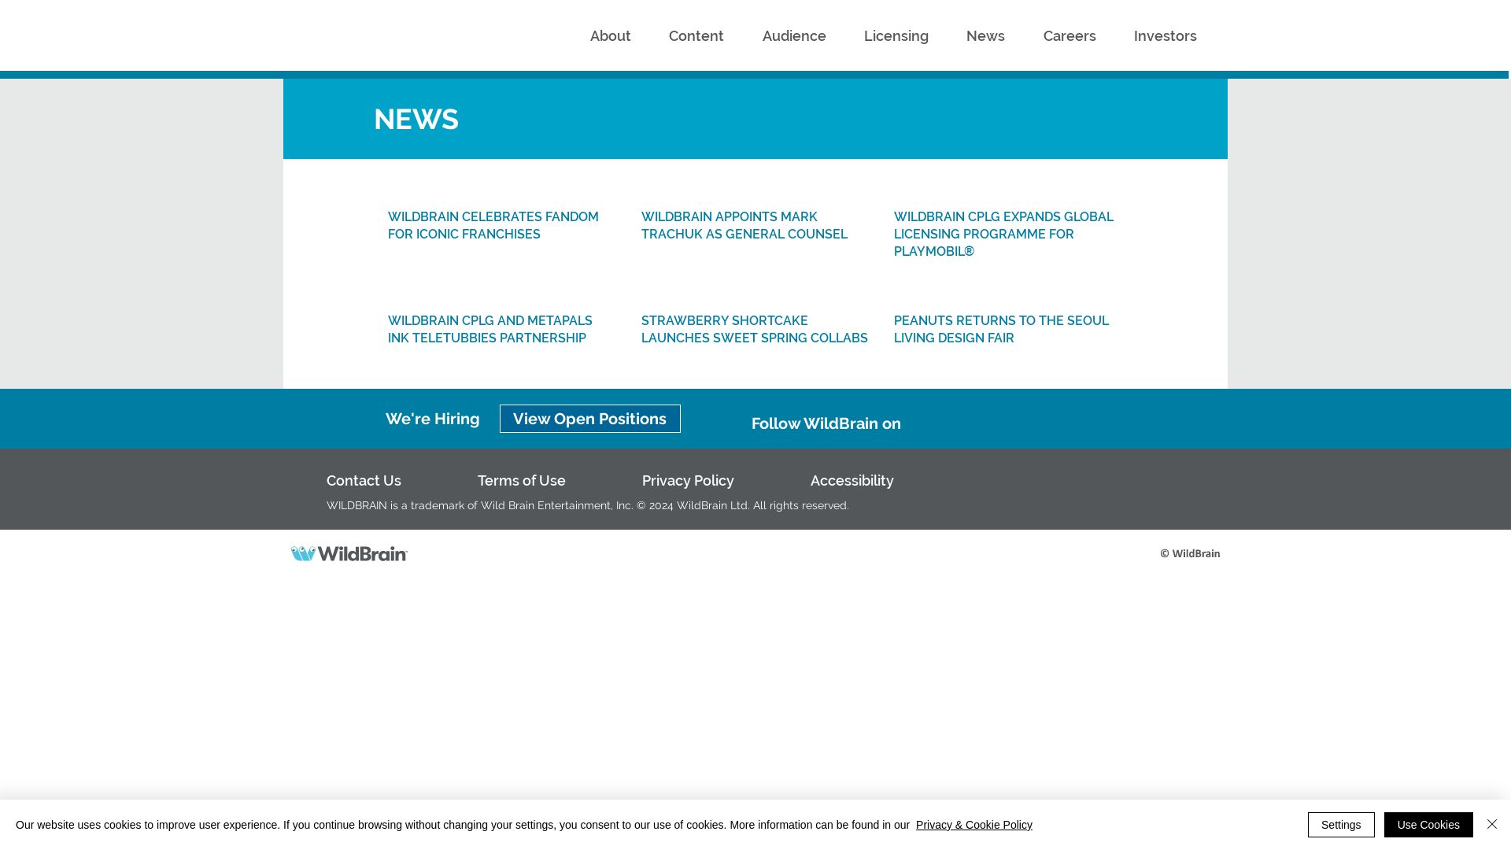The image size is (1511, 850).
Task: Open Contact Us in the footer
Action: [364, 480]
